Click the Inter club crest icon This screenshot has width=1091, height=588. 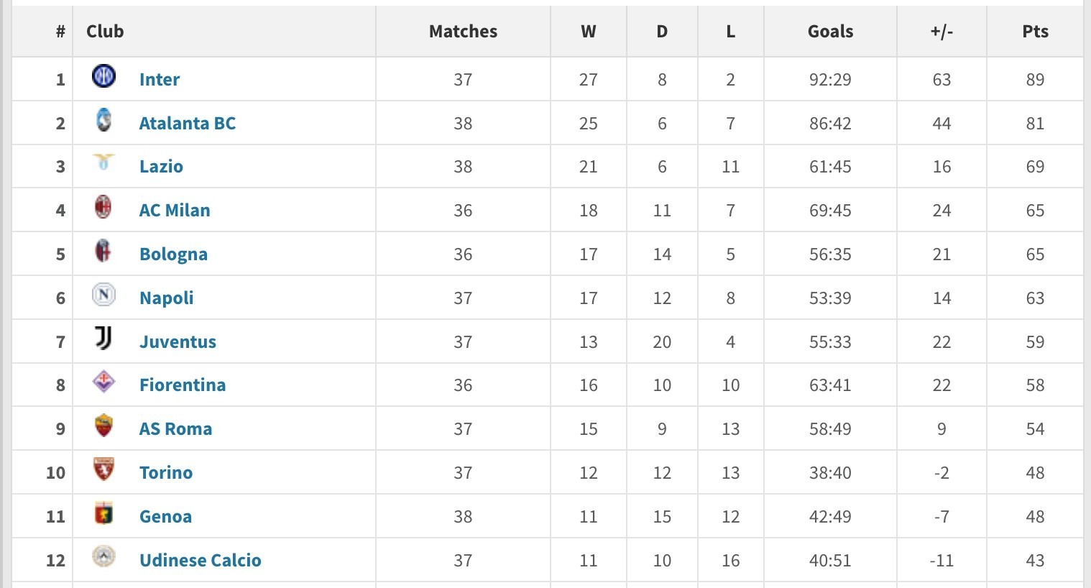pos(103,75)
